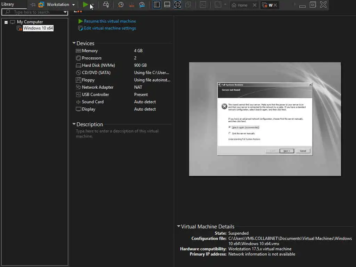Click Cancel in Full System Restore dialog

303,151
